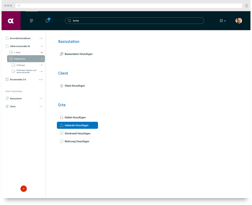Collapse the Erdgeschoss floor arrow

42,59
